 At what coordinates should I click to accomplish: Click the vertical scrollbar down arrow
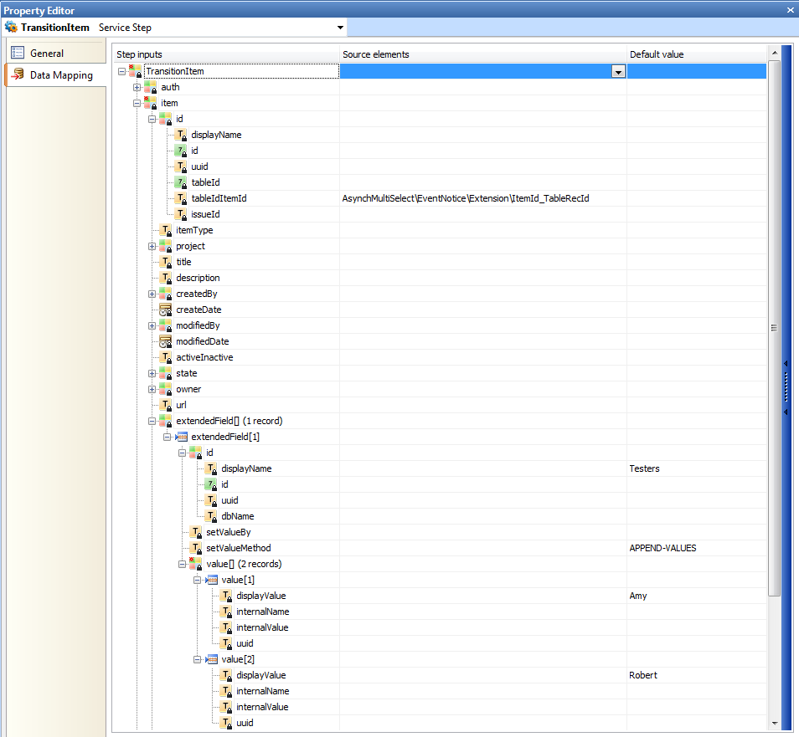[x=774, y=723]
